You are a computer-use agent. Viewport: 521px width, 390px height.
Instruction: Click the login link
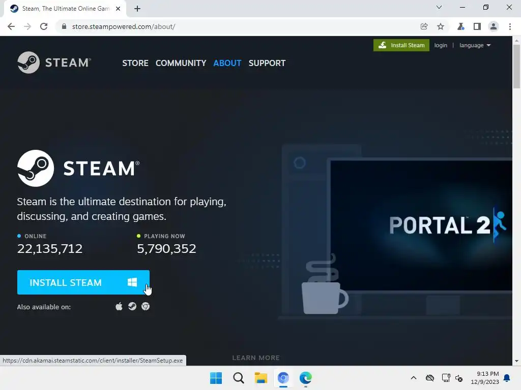click(x=441, y=45)
